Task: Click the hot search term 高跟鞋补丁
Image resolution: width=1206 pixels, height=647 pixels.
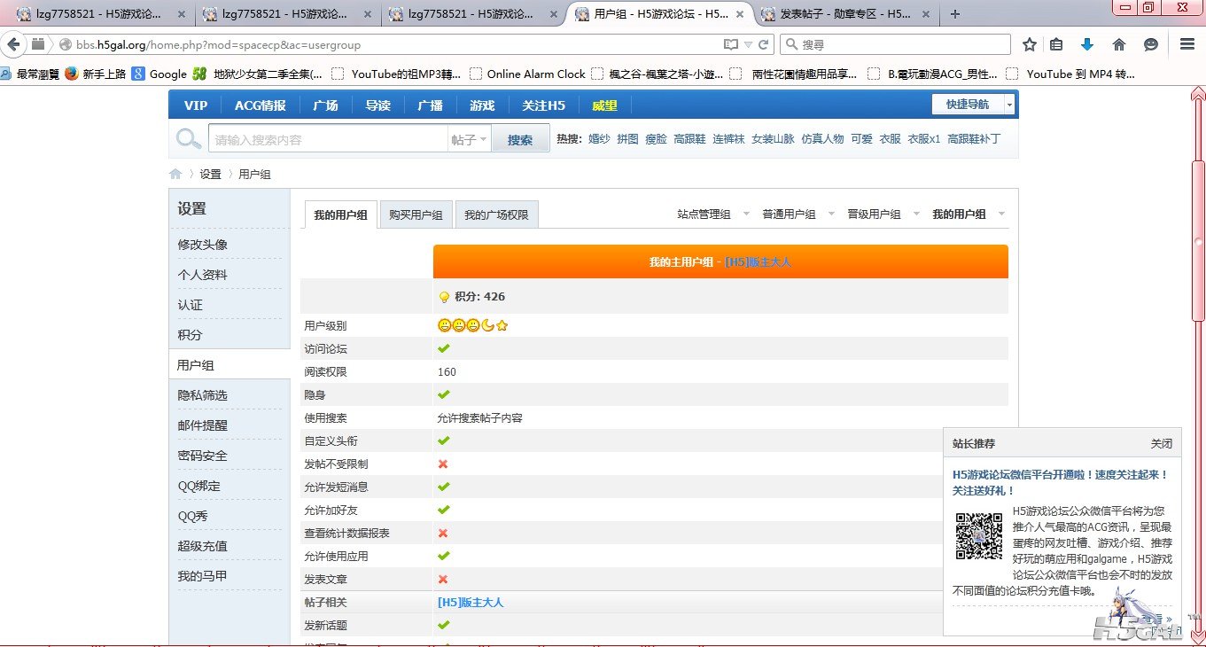Action: click(973, 139)
